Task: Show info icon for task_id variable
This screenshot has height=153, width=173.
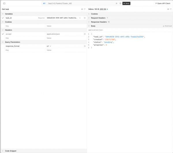Action: tap(84, 18)
